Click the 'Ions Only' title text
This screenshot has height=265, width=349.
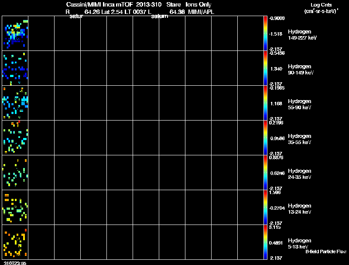point(198,5)
